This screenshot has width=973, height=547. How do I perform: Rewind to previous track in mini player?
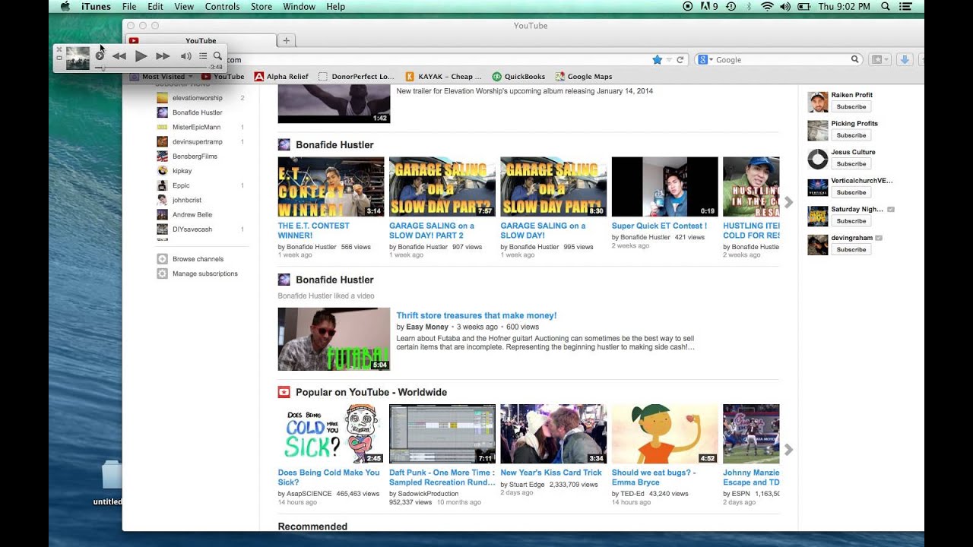119,56
